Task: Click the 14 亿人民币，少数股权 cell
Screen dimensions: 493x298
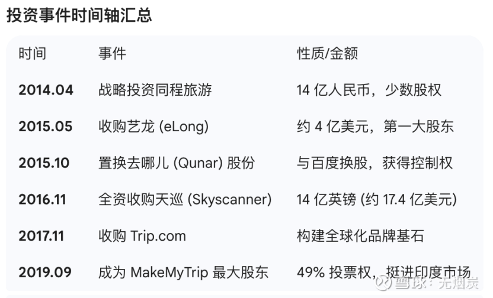Action: pyautogui.click(x=369, y=90)
